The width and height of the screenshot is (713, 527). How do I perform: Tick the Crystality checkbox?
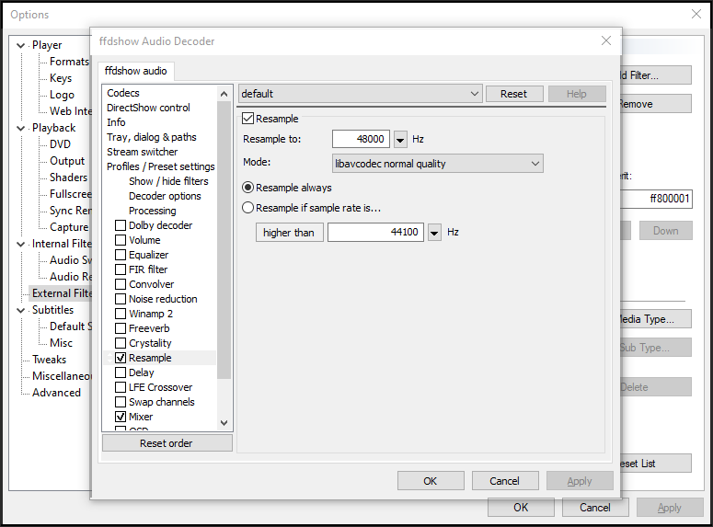(121, 343)
